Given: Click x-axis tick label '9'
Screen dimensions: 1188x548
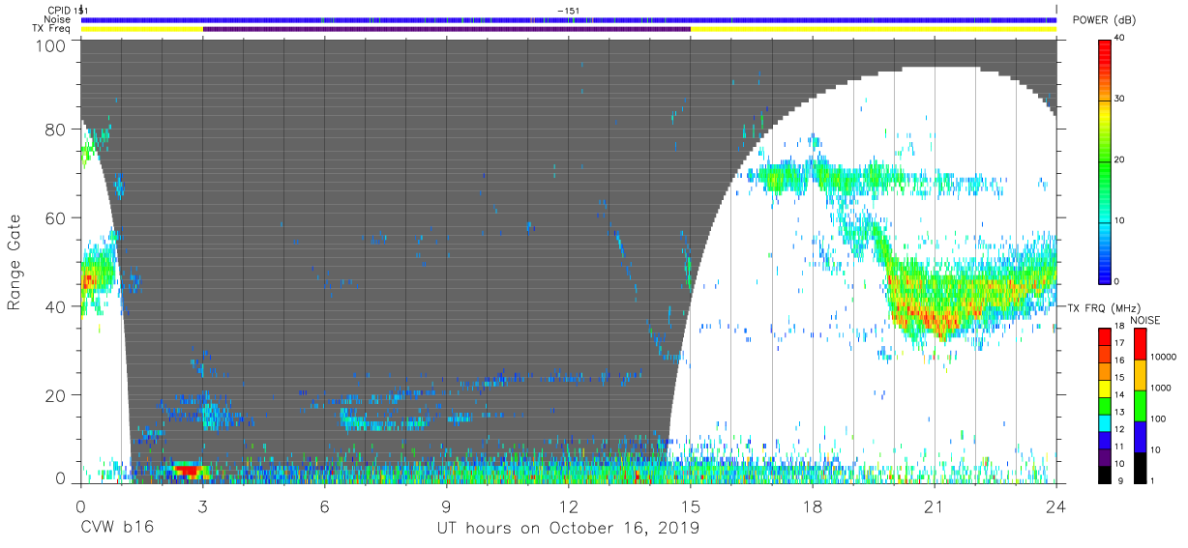Looking at the screenshot, I should point(446,505).
